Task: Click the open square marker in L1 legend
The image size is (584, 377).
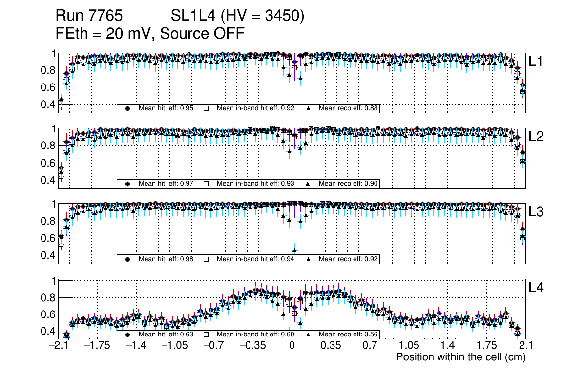Action: click(x=206, y=108)
